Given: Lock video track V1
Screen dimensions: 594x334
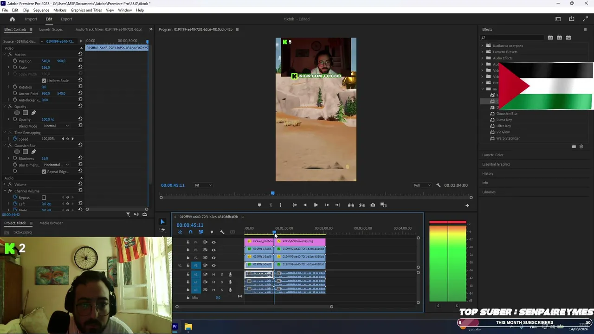Looking at the screenshot, I should coord(188,265).
